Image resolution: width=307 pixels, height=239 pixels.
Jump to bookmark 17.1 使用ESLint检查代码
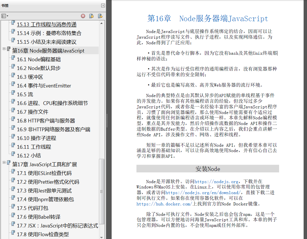(44, 173)
